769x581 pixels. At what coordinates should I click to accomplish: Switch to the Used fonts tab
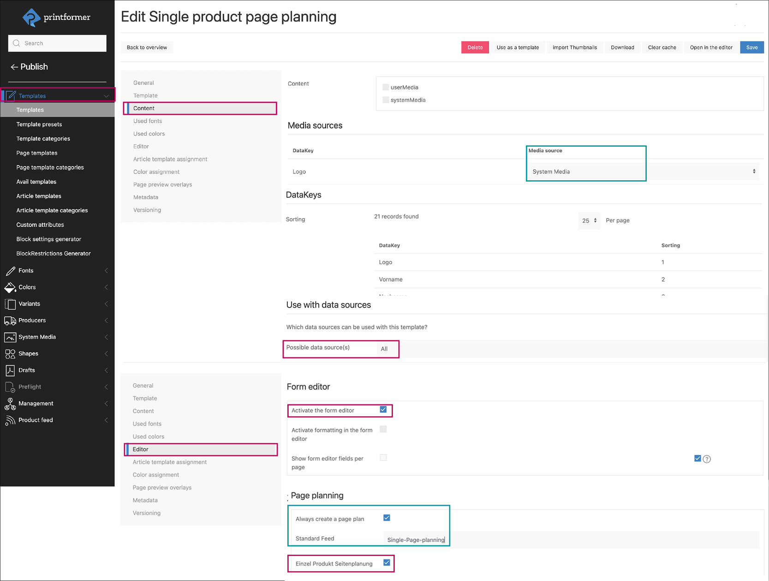[148, 121]
